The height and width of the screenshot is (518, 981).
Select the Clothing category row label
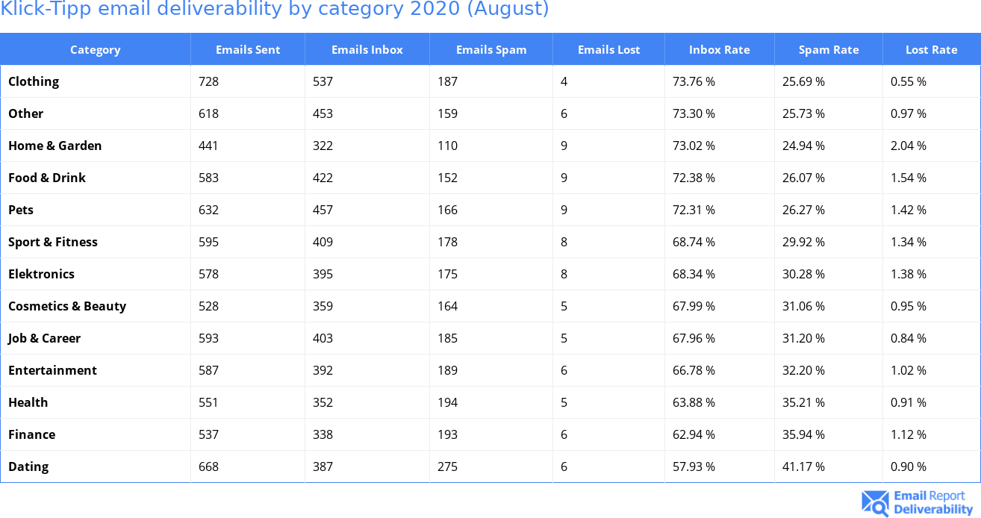pos(34,81)
